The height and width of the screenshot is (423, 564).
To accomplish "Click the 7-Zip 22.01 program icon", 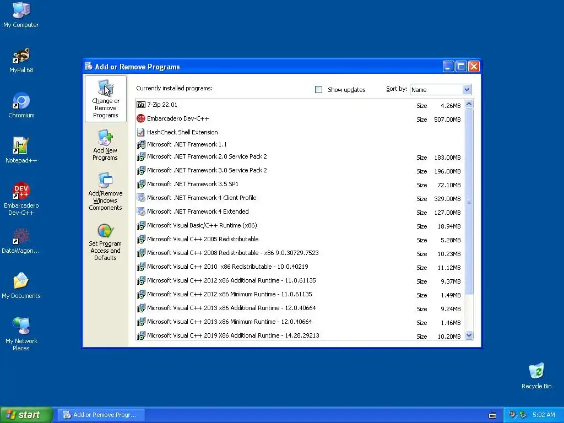I will click(141, 105).
